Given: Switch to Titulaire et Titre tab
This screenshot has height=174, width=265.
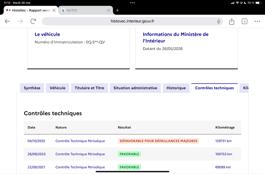Looking at the screenshot, I should point(89,88).
